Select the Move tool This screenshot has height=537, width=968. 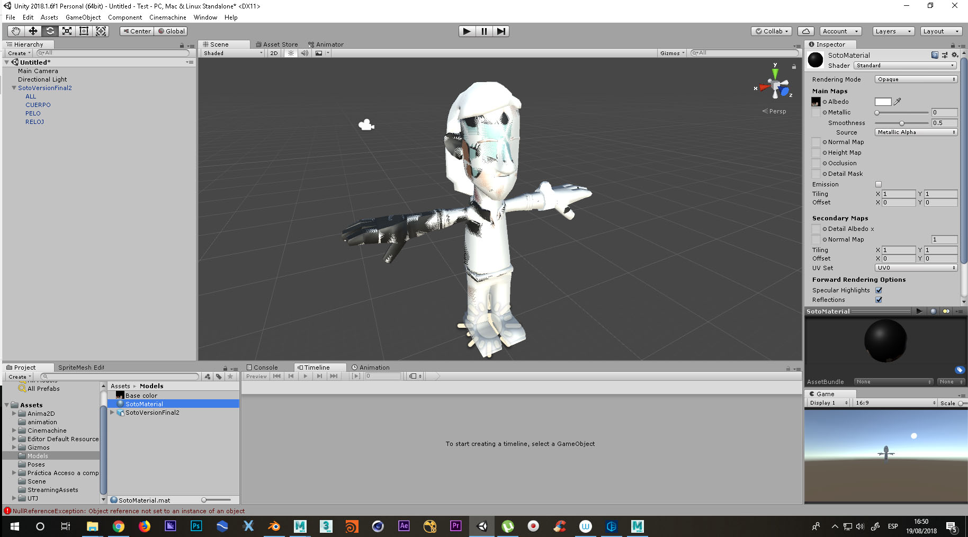[x=33, y=31]
